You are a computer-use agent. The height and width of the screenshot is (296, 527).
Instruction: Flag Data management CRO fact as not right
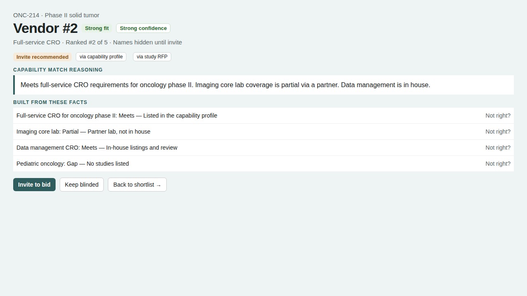click(498, 148)
